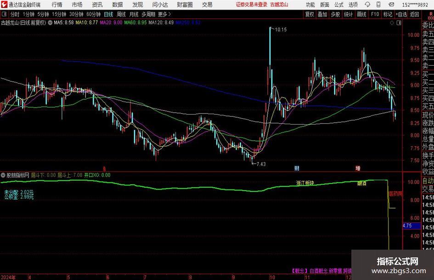Click the 10.15 high price label
The image size is (434, 280).
[281, 30]
